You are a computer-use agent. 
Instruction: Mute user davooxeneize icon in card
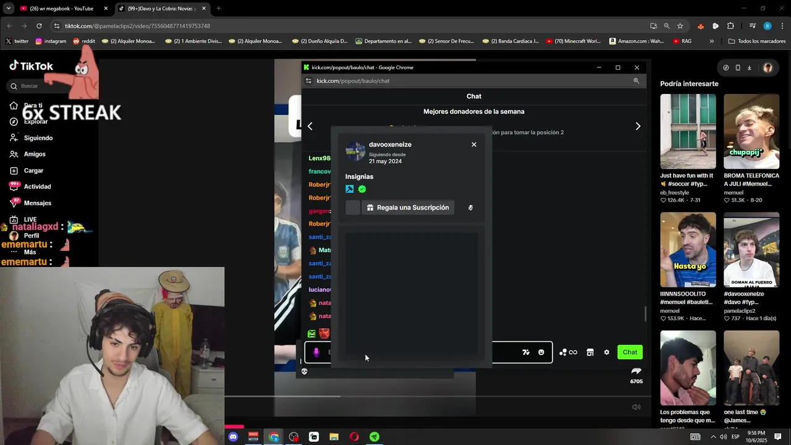click(471, 208)
